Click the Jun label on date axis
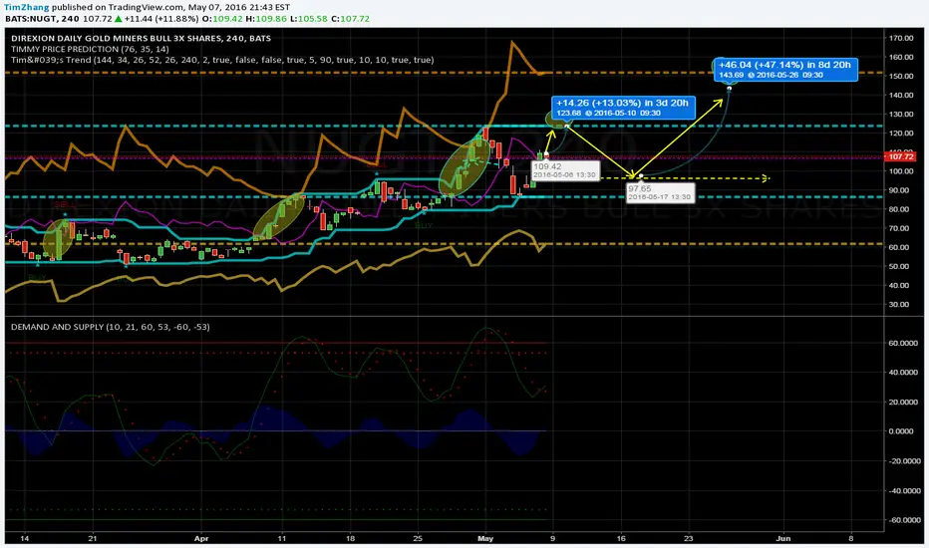The height and width of the screenshot is (548, 929). tap(783, 538)
